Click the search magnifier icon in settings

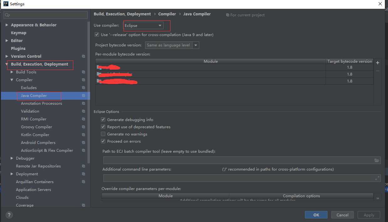[7, 15]
